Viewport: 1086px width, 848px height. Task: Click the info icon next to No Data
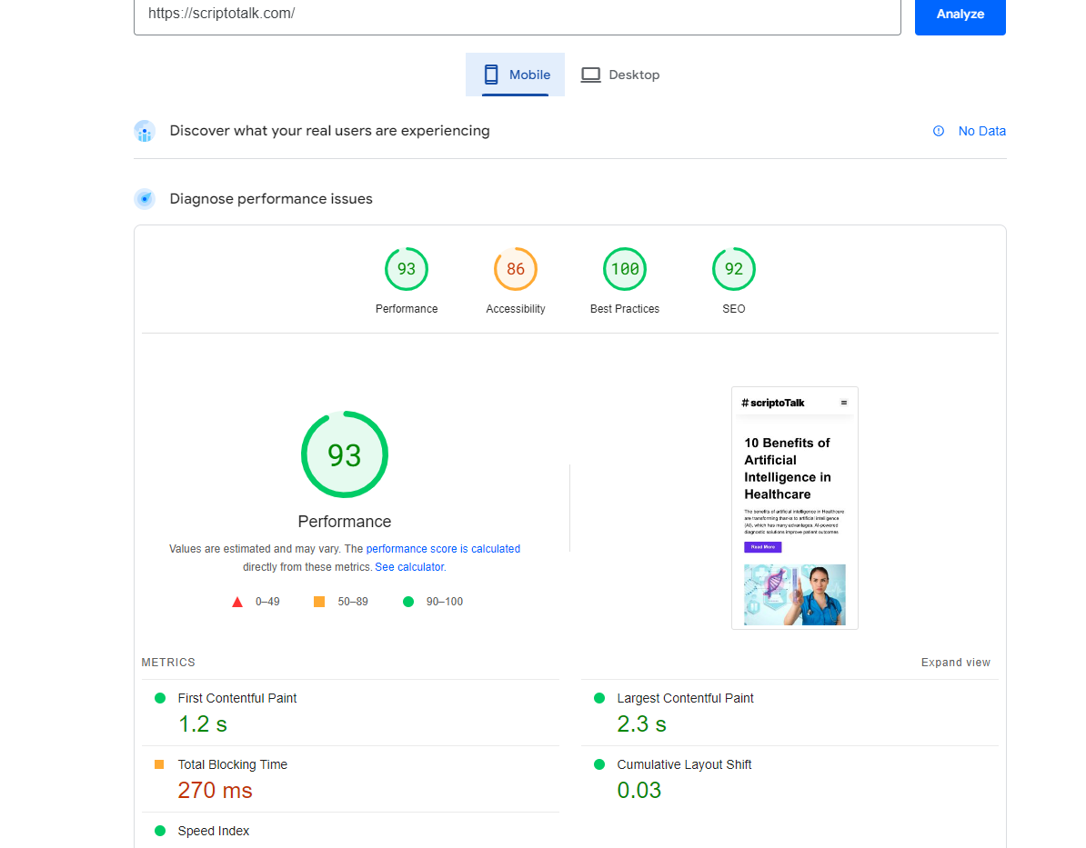[x=938, y=131]
